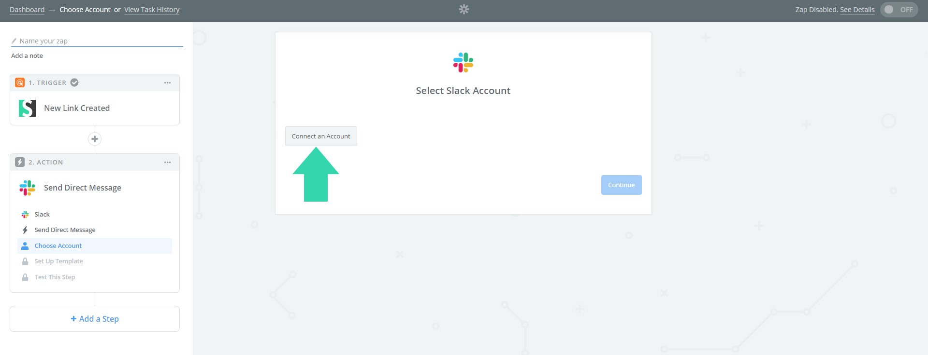The width and height of the screenshot is (928, 355).
Task: Click the person icon beside Choose Account
Action: click(x=25, y=246)
